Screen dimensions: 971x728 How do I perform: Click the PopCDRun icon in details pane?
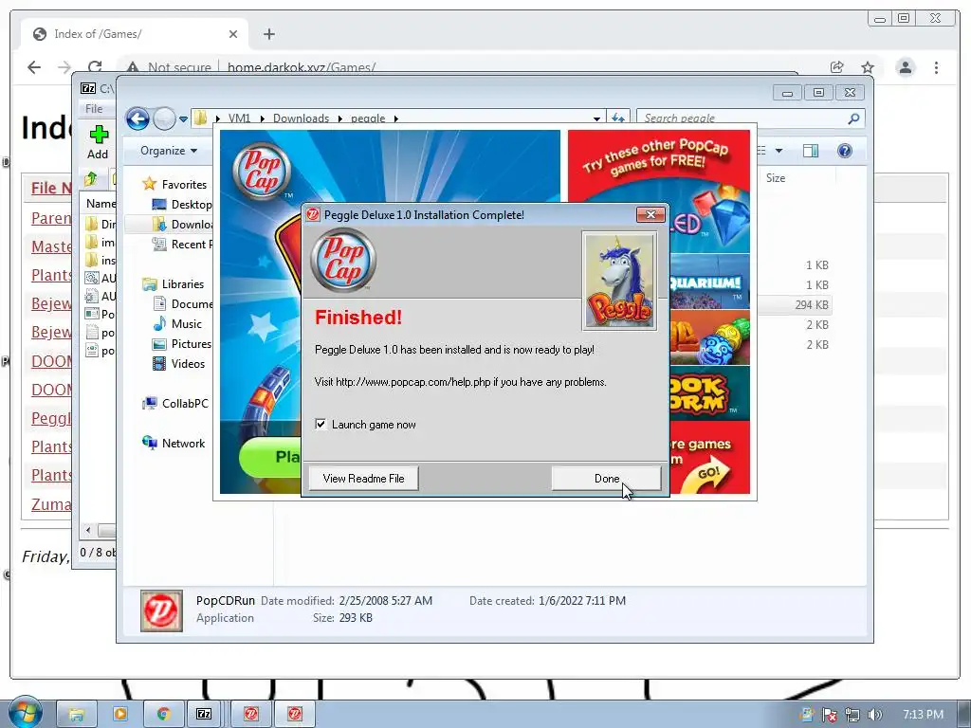tap(161, 610)
